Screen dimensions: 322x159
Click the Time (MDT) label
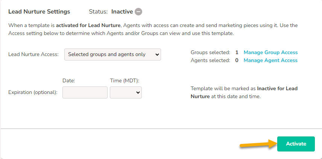pos(125,81)
